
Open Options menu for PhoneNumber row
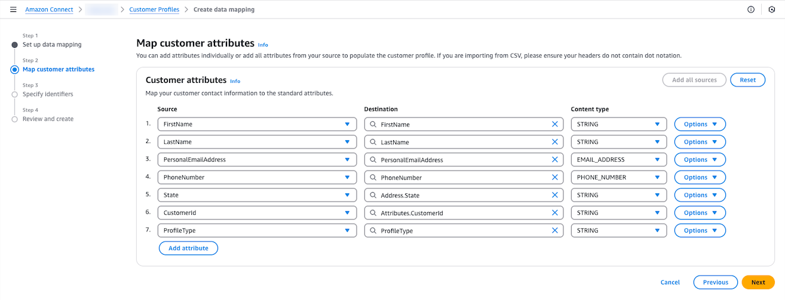tap(700, 178)
